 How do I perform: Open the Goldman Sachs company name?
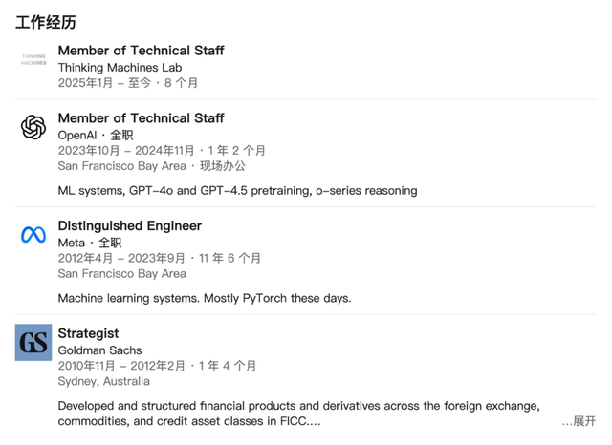pyautogui.click(x=99, y=350)
